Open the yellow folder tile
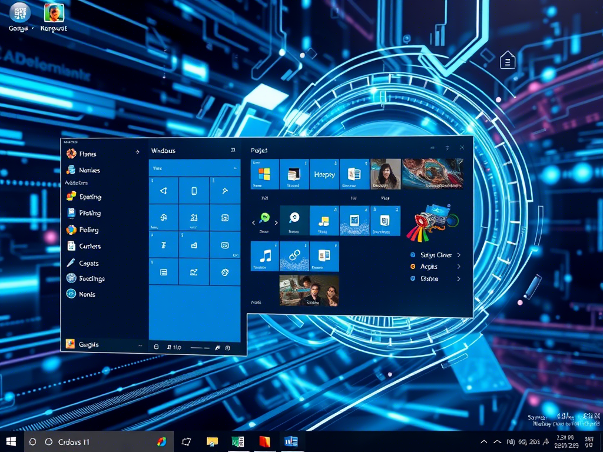The image size is (603, 452). 324,221
